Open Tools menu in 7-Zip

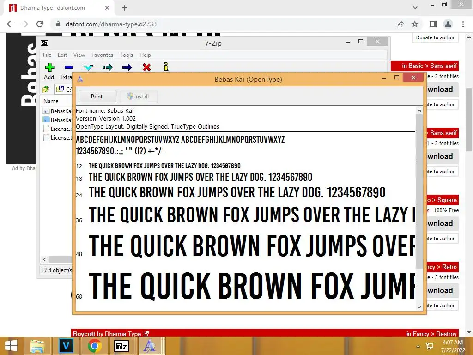(x=126, y=55)
